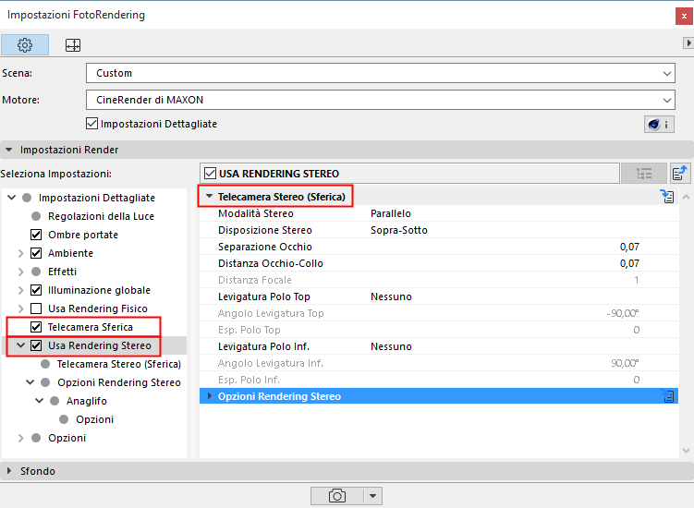Collapse Usa Rendering Stereo tree node

coord(21,345)
